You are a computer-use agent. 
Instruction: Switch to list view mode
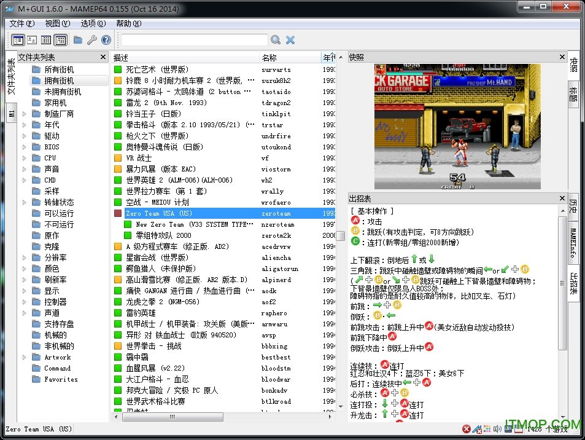47,39
